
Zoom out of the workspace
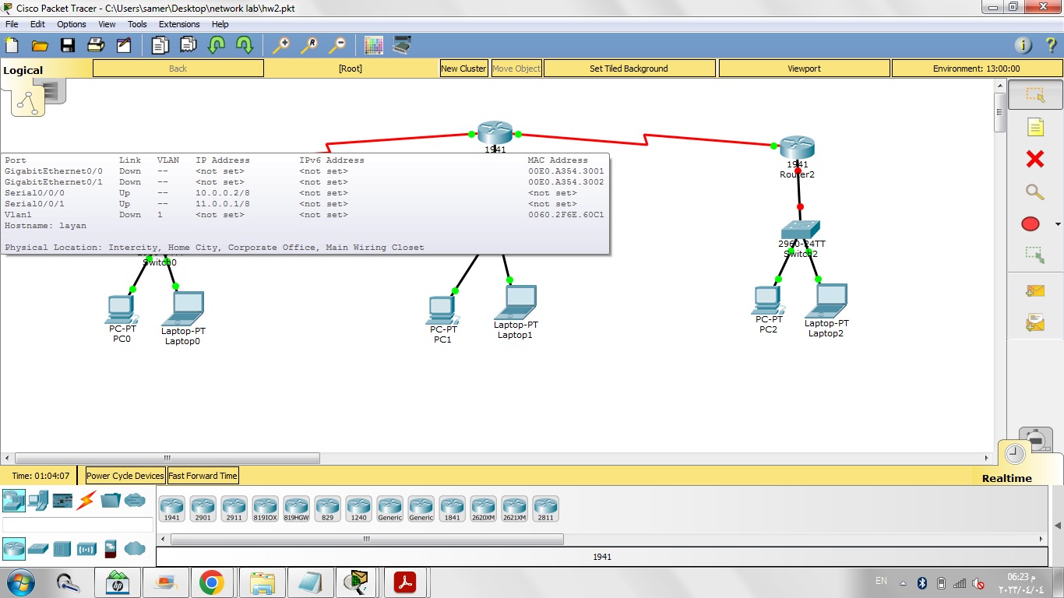[x=337, y=45]
